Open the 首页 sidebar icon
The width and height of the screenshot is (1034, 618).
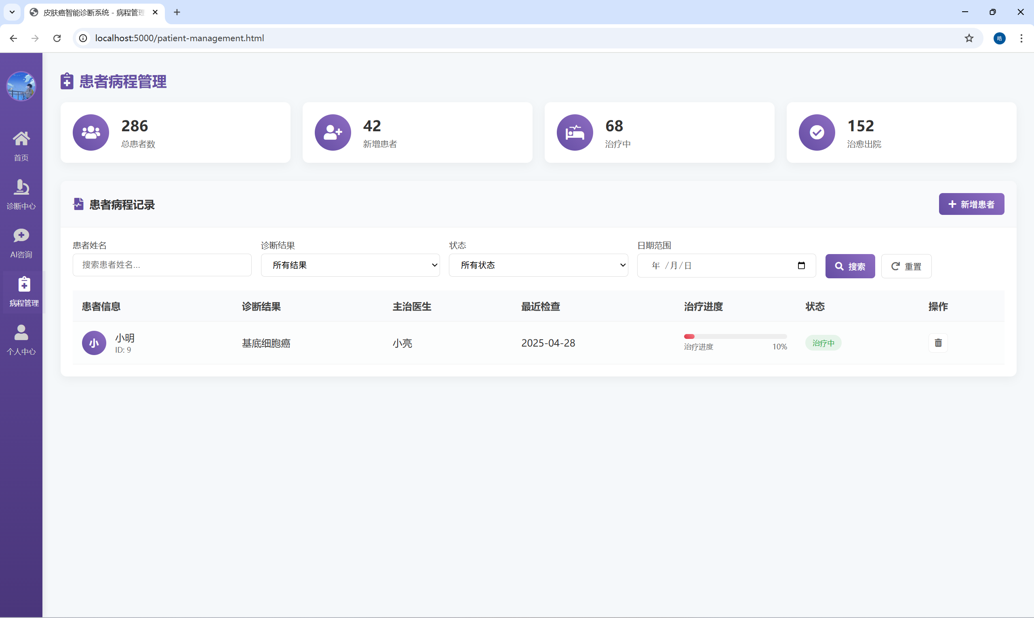[x=21, y=145]
